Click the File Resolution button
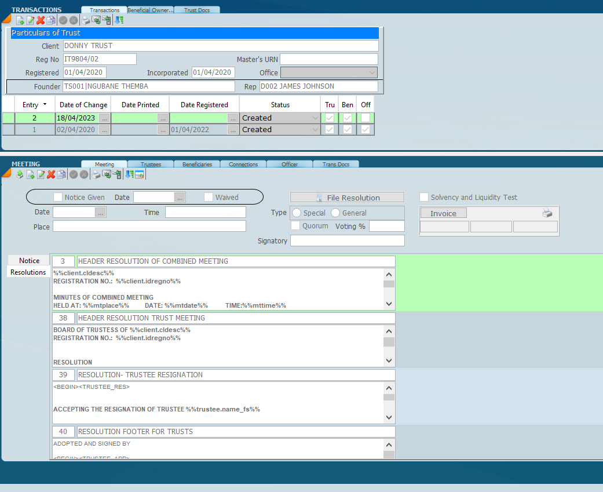 347,198
